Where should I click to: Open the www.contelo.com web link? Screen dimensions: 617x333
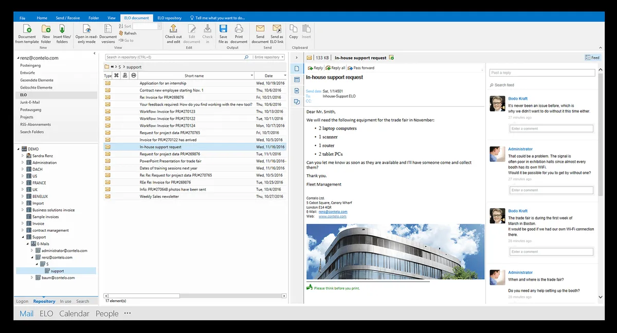click(x=332, y=216)
